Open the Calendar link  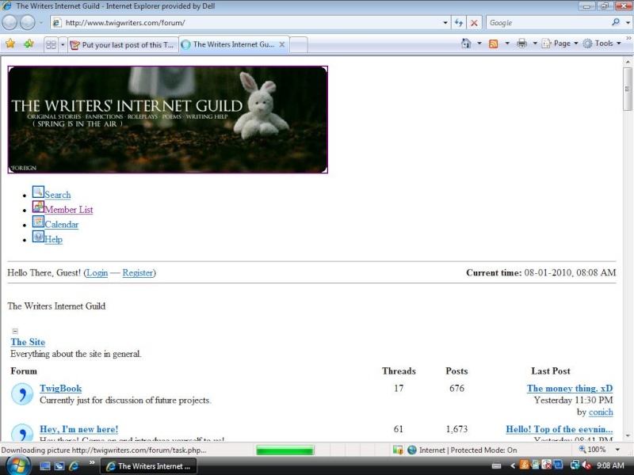point(62,225)
